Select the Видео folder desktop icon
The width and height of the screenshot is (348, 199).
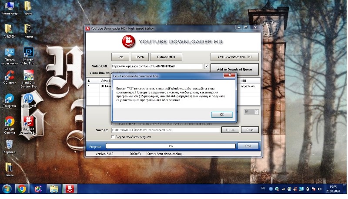[x=9, y=169]
